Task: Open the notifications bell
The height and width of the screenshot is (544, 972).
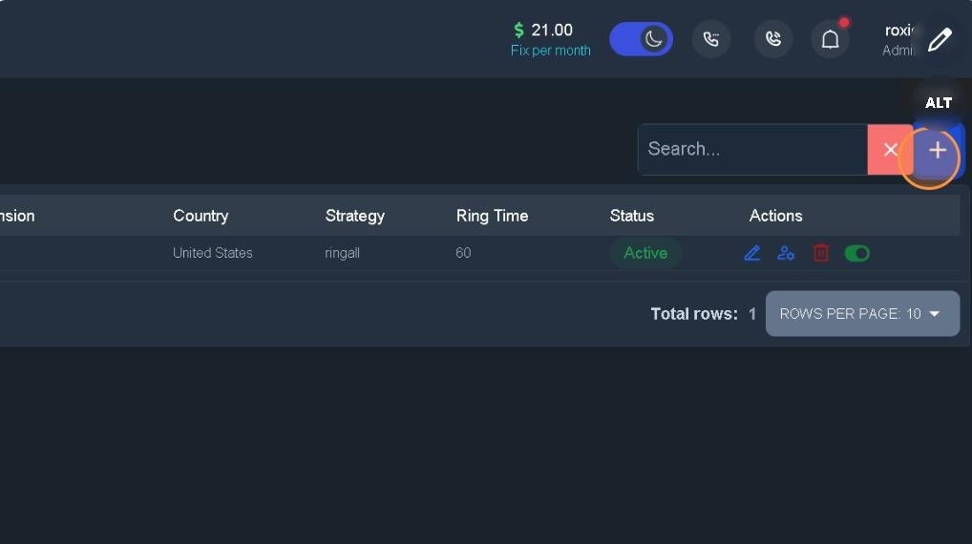Action: pos(830,39)
